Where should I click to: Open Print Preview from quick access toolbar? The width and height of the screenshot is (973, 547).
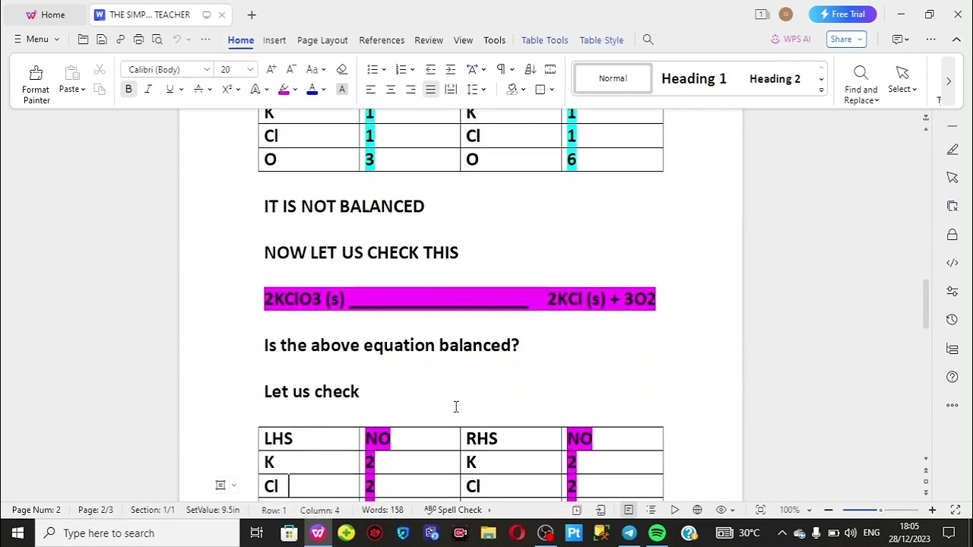click(157, 40)
